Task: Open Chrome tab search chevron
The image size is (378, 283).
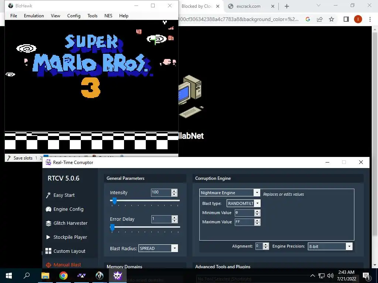Action: coord(319,5)
